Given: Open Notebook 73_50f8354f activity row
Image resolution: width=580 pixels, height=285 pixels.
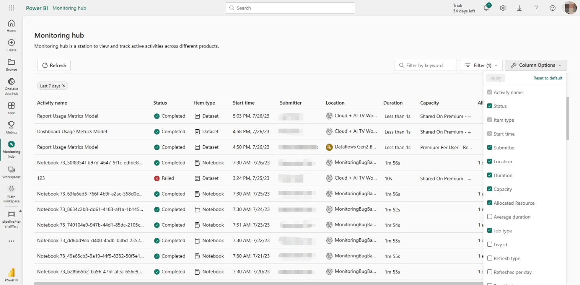Looking at the screenshot, I should click(90, 163).
